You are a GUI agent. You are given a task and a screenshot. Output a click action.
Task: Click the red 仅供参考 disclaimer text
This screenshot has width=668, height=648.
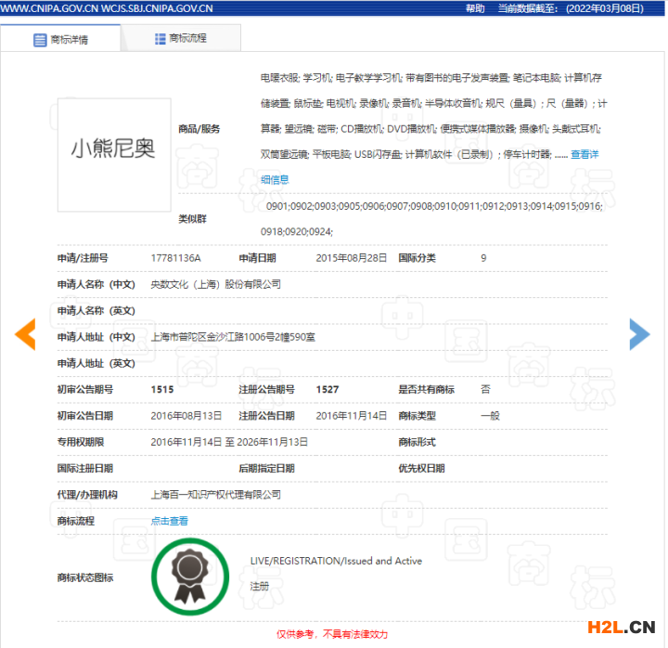(x=331, y=634)
